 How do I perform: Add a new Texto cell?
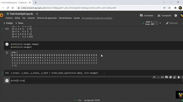click(x=19, y=23)
